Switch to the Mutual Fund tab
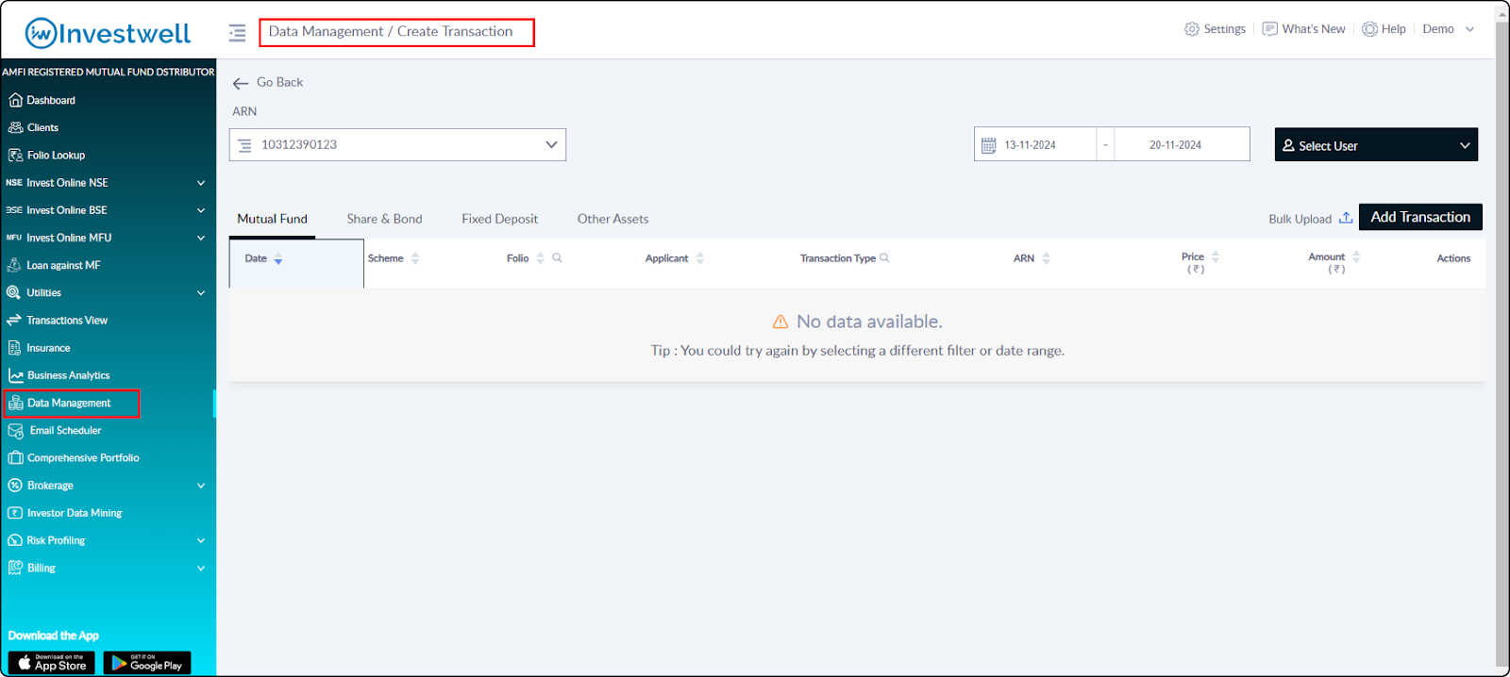Viewport: 1510px width, 677px height. pyautogui.click(x=273, y=219)
